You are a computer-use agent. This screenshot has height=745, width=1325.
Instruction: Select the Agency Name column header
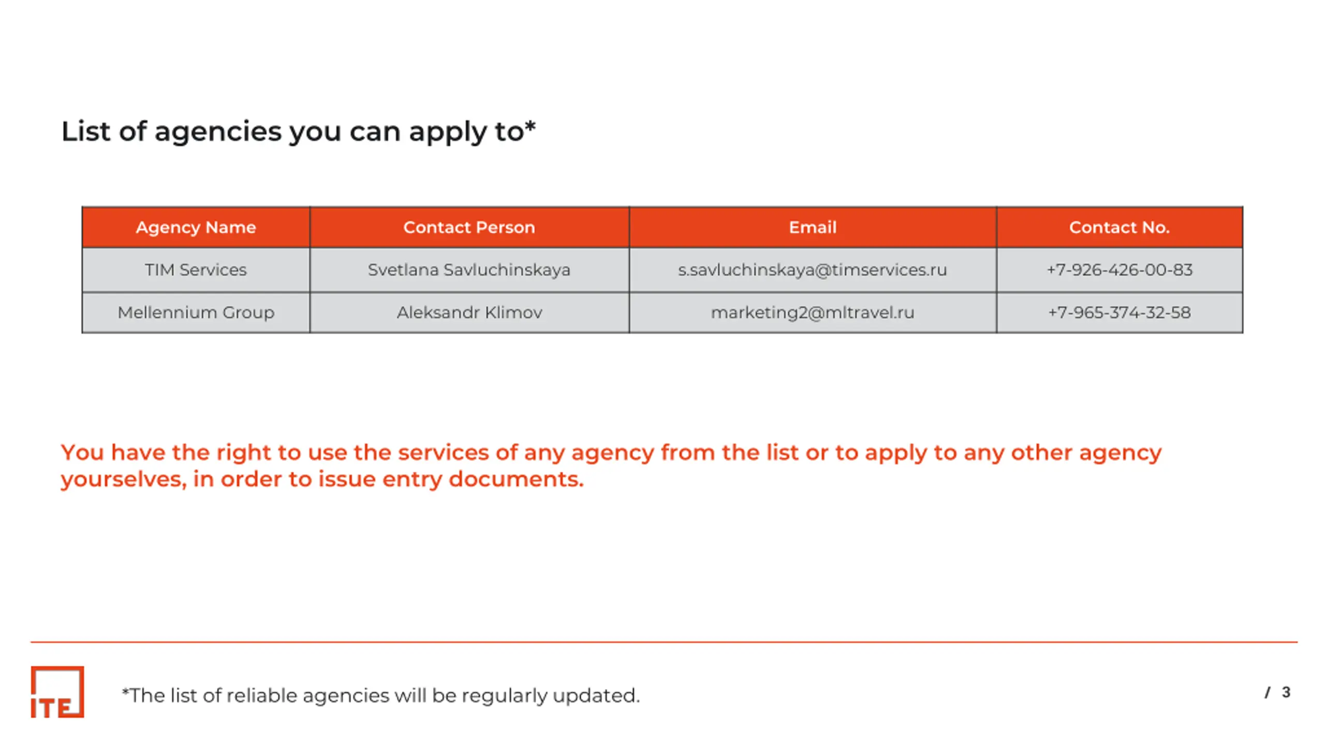(x=196, y=227)
